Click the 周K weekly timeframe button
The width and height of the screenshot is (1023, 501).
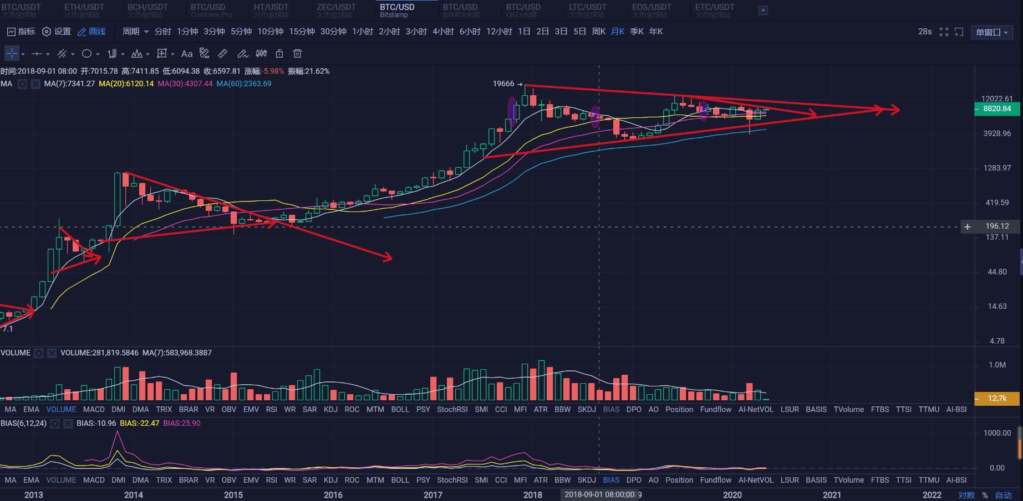pyautogui.click(x=599, y=32)
